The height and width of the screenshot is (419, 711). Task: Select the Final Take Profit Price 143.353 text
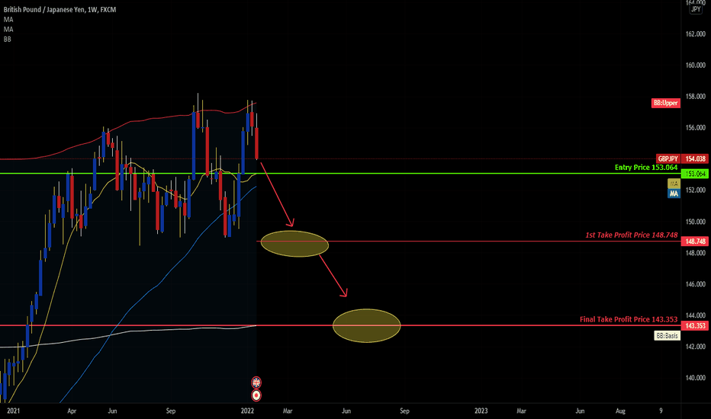pos(629,319)
